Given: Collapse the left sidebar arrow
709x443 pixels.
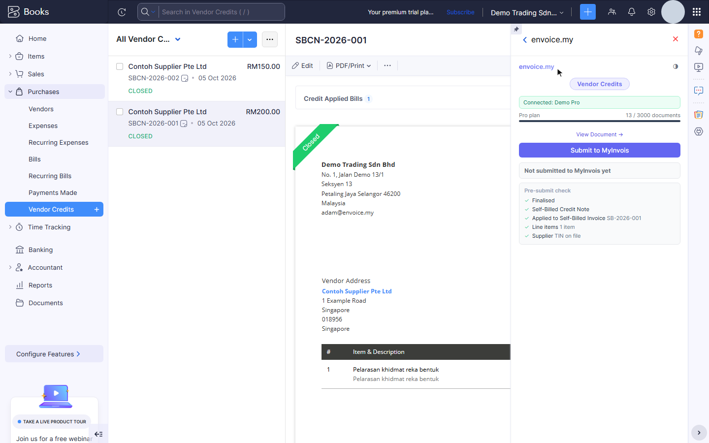Looking at the screenshot, I should coord(98,434).
